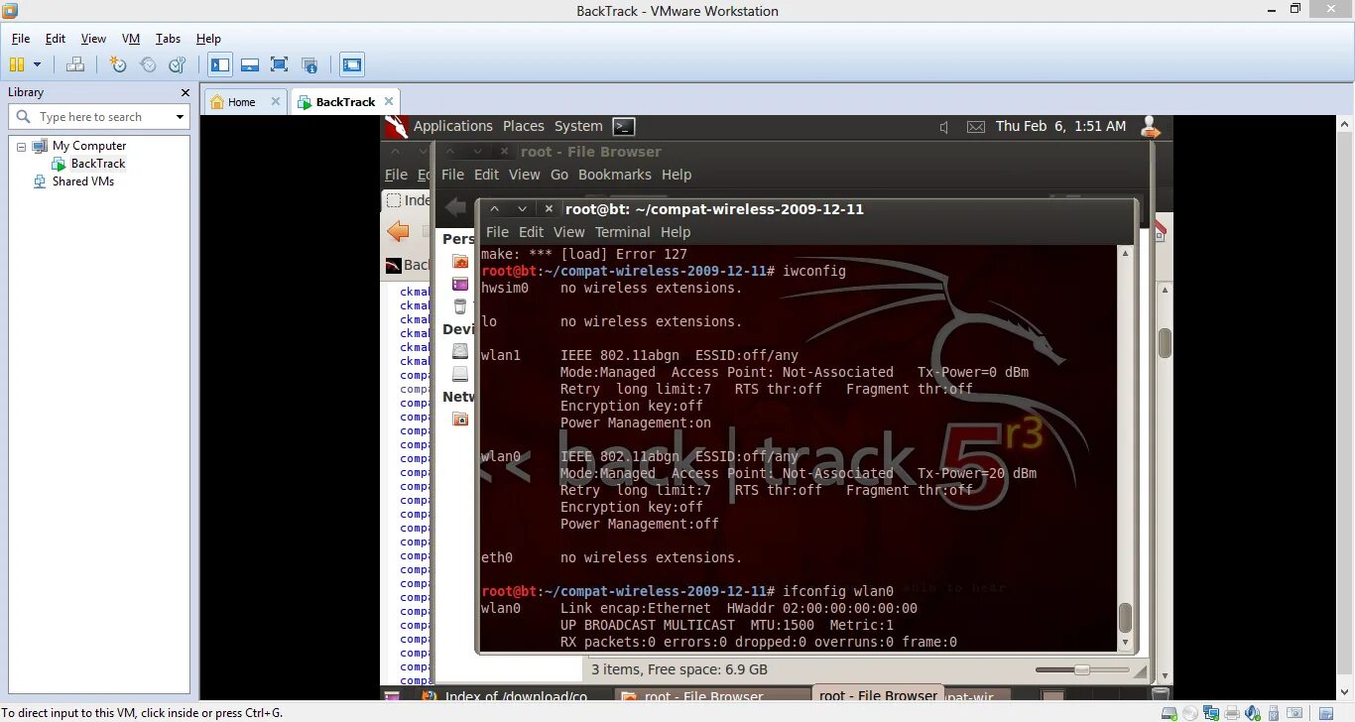This screenshot has height=722, width=1355.
Task: Select Shared VMs in the library
Action: click(83, 181)
